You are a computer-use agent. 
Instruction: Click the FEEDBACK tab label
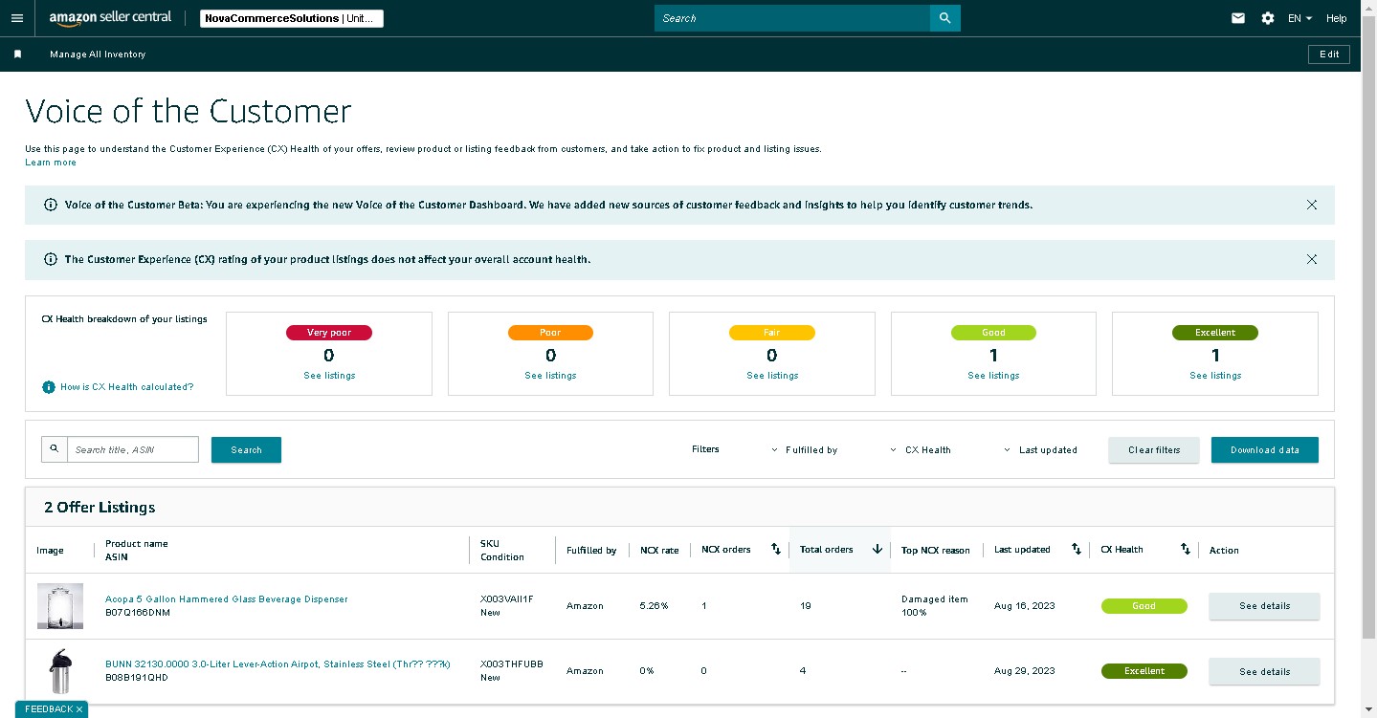click(49, 709)
